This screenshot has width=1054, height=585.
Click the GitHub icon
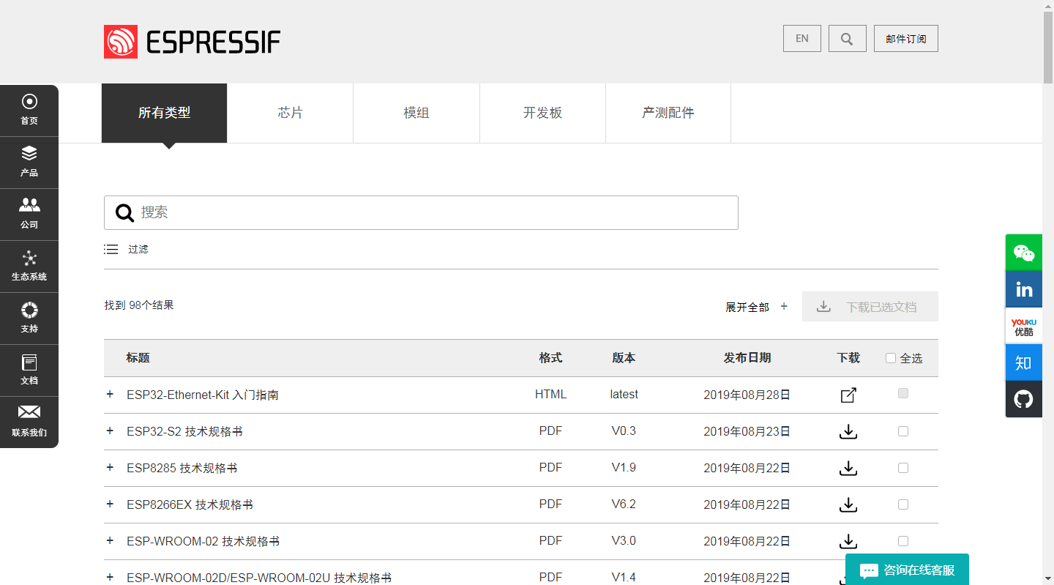1024,399
